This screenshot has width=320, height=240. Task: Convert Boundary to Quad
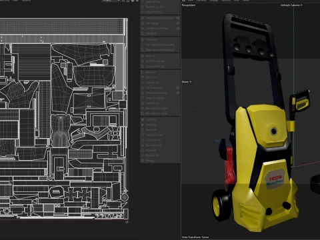[x=160, y=113]
